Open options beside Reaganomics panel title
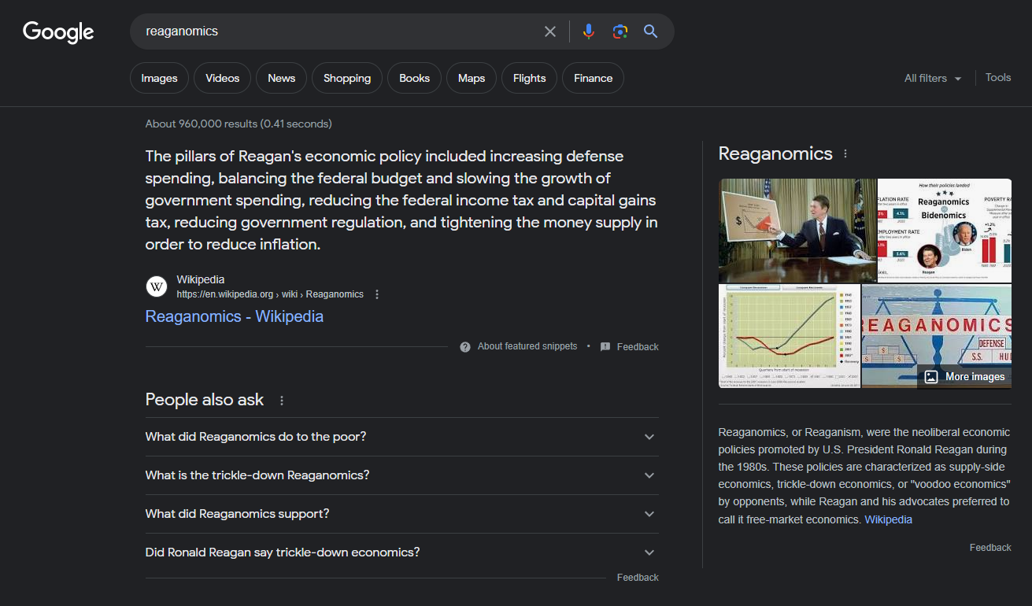This screenshot has width=1032, height=606. click(845, 154)
